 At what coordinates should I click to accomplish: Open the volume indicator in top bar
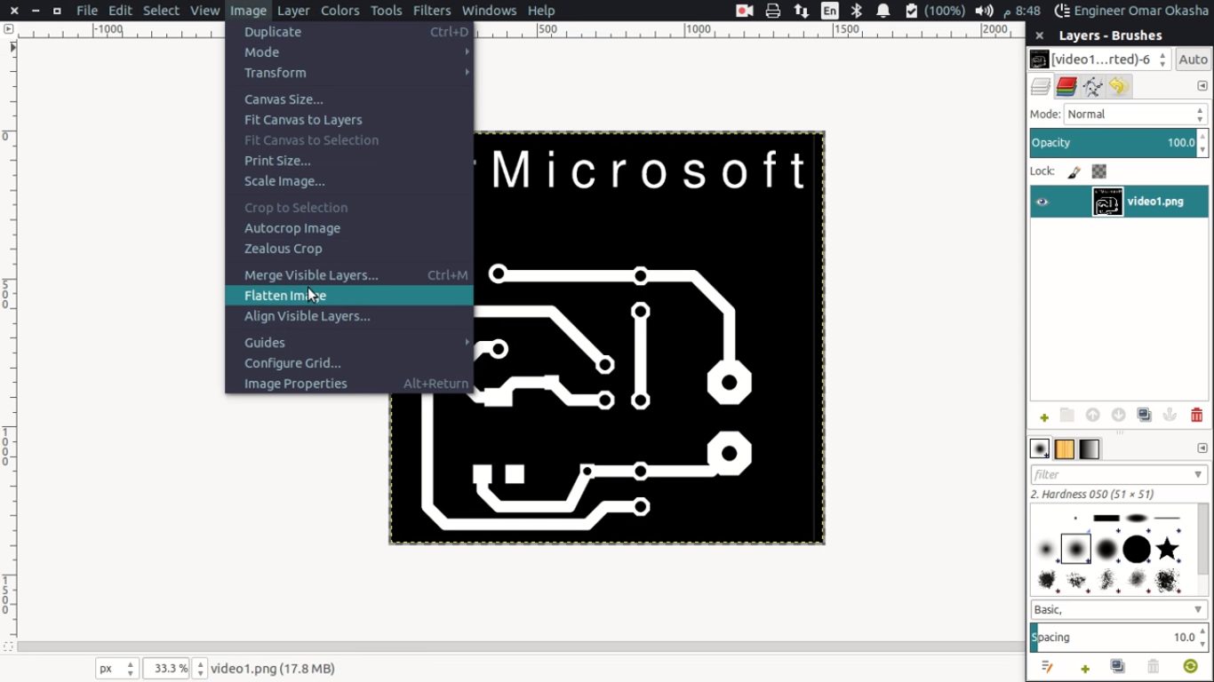click(984, 11)
